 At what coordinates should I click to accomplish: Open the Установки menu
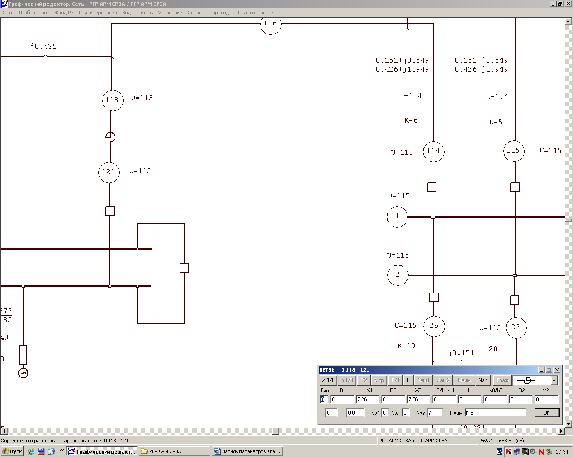point(170,13)
